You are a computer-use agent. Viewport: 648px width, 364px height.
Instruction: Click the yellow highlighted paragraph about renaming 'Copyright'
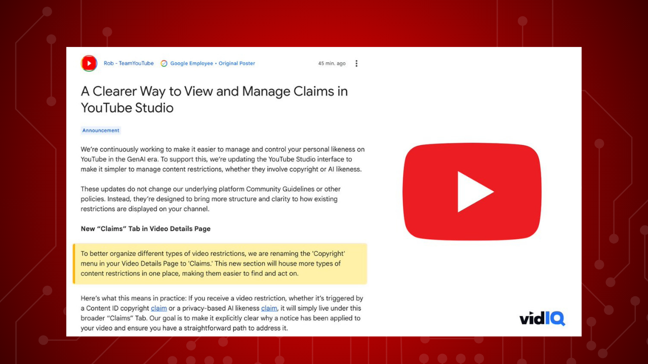(x=220, y=264)
